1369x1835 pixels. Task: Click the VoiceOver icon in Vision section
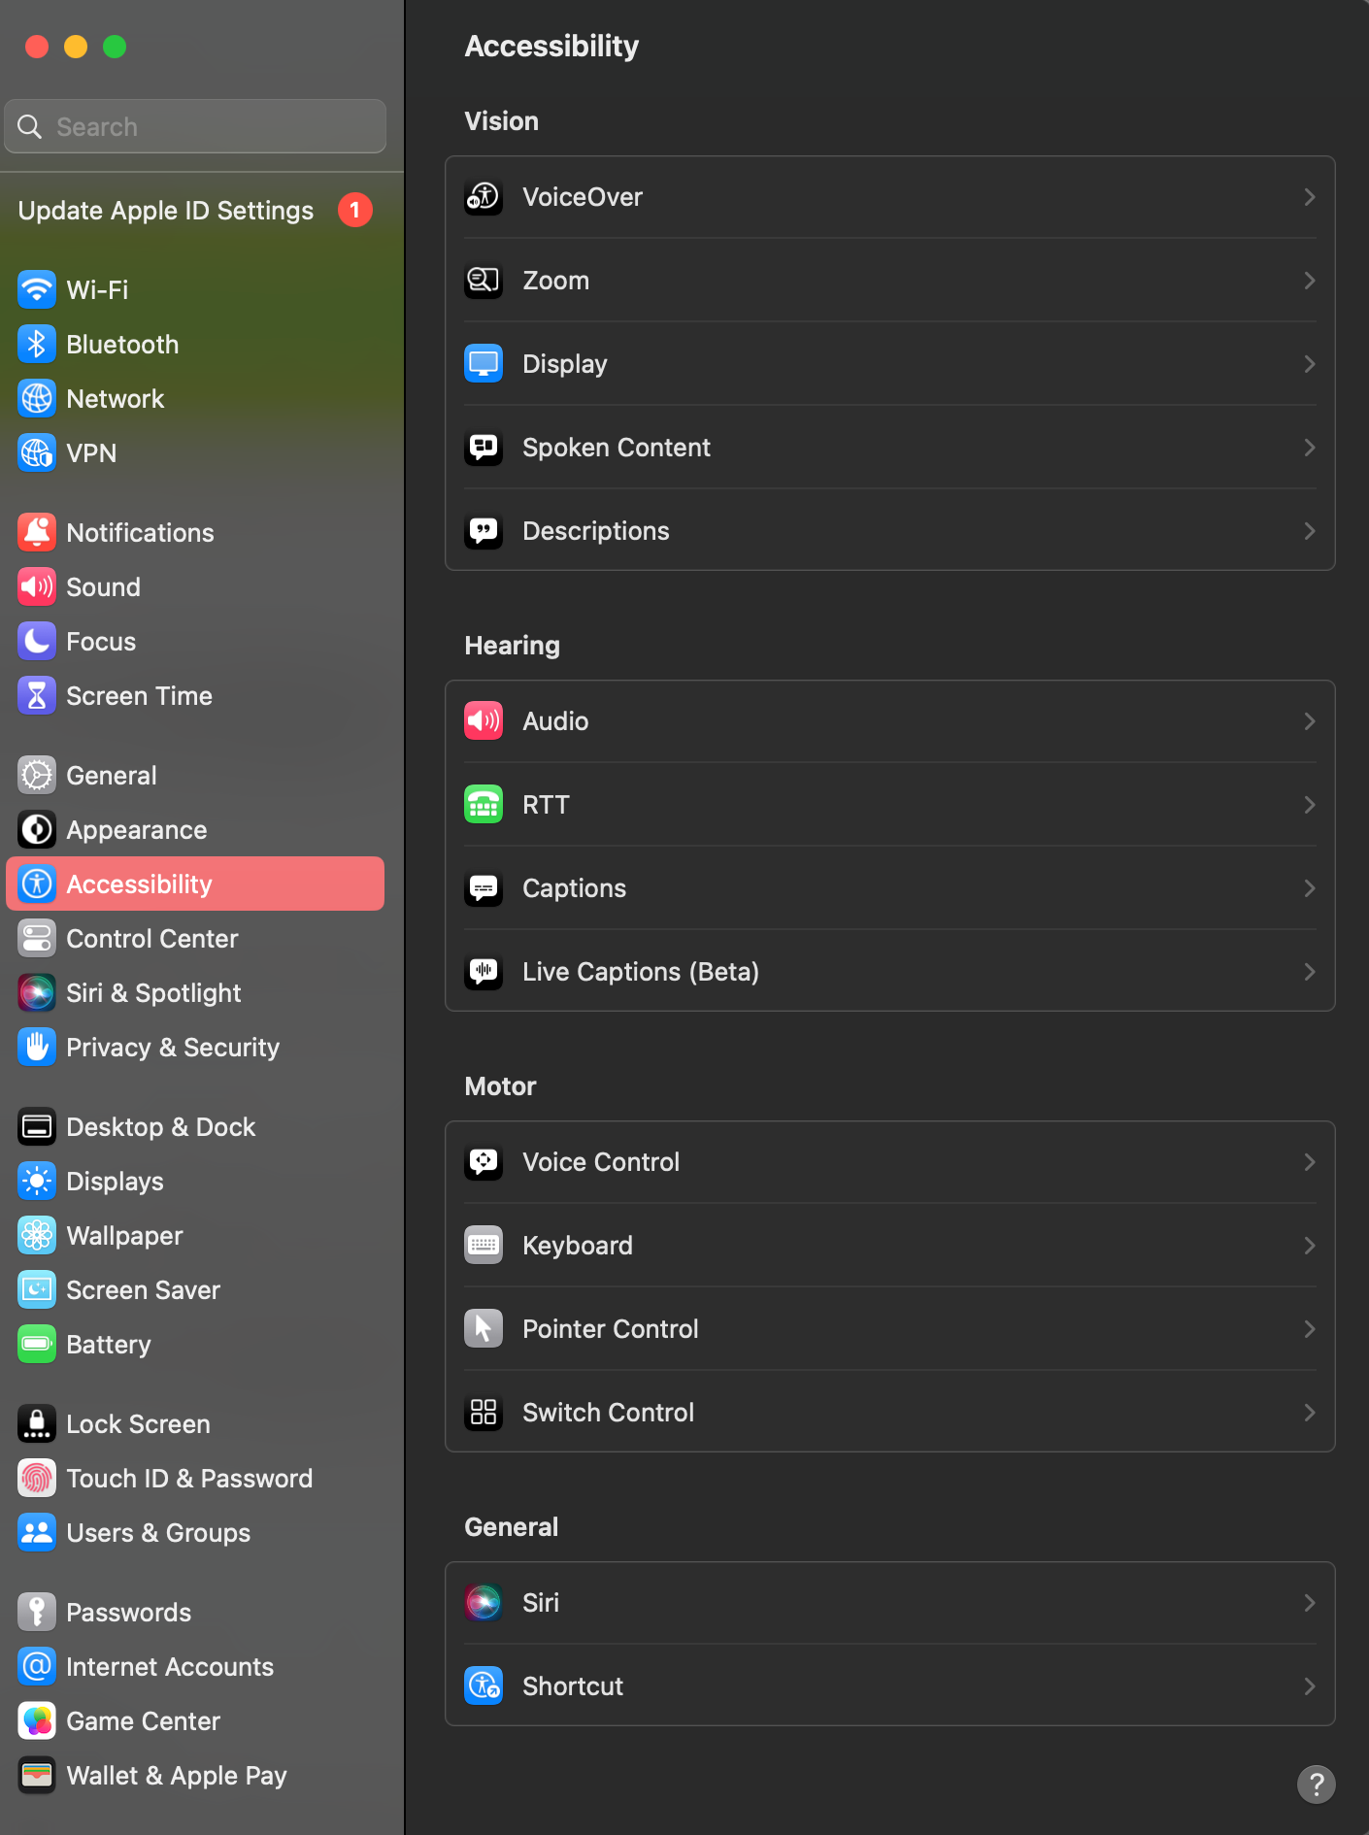[484, 197]
